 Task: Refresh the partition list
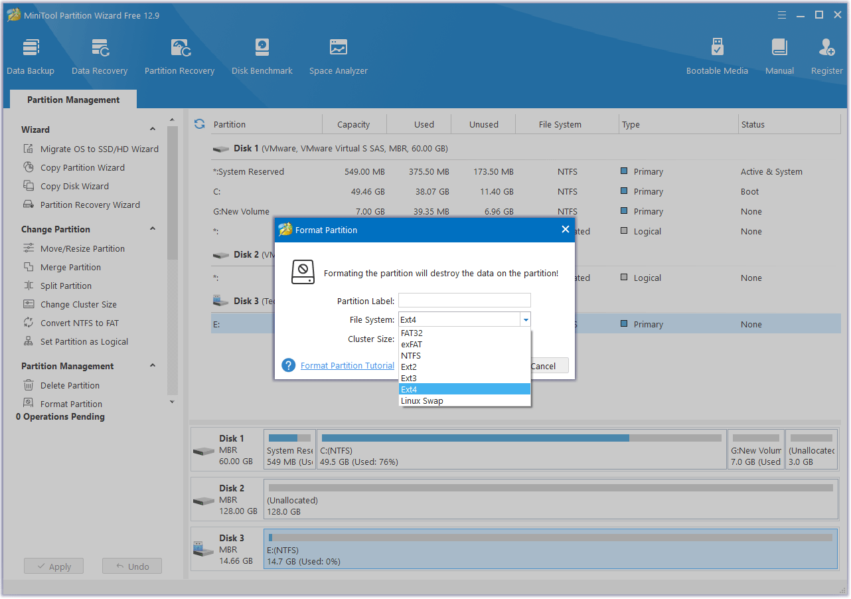[199, 124]
